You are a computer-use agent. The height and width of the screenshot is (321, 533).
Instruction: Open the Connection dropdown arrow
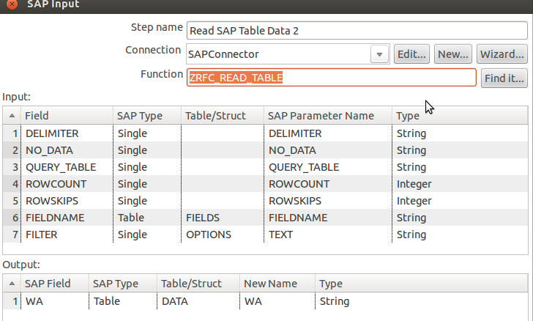point(379,54)
